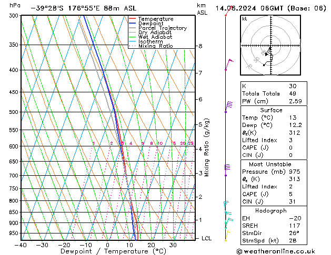Viewport: 331px width, 255px height.
Task: Click the CAPE value in the Surface table
Action: [290, 147]
